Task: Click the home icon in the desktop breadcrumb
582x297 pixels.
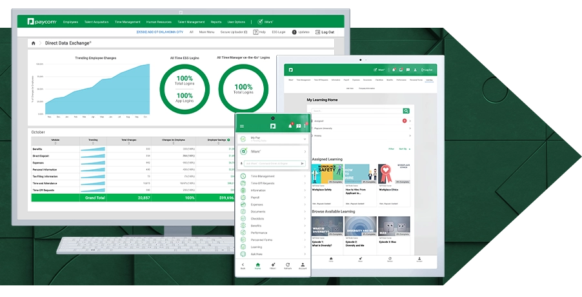Action: coord(34,43)
